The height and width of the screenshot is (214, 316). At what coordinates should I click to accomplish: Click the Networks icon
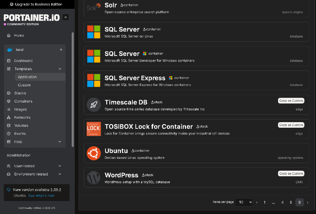click(9, 117)
